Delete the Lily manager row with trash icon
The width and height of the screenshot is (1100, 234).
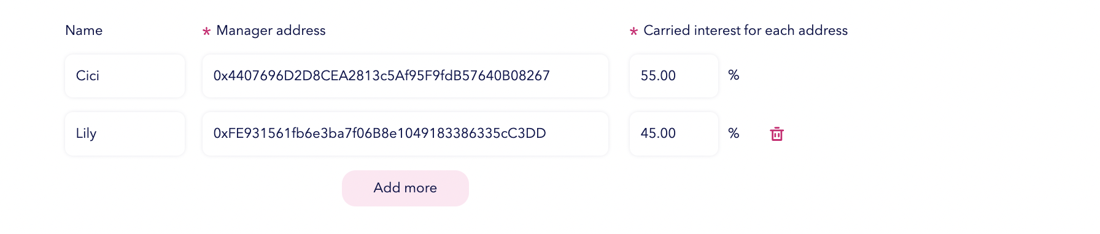(x=777, y=134)
